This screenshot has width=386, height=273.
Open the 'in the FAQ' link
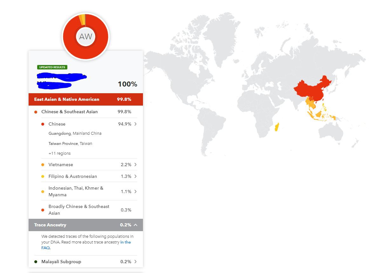[x=125, y=242]
